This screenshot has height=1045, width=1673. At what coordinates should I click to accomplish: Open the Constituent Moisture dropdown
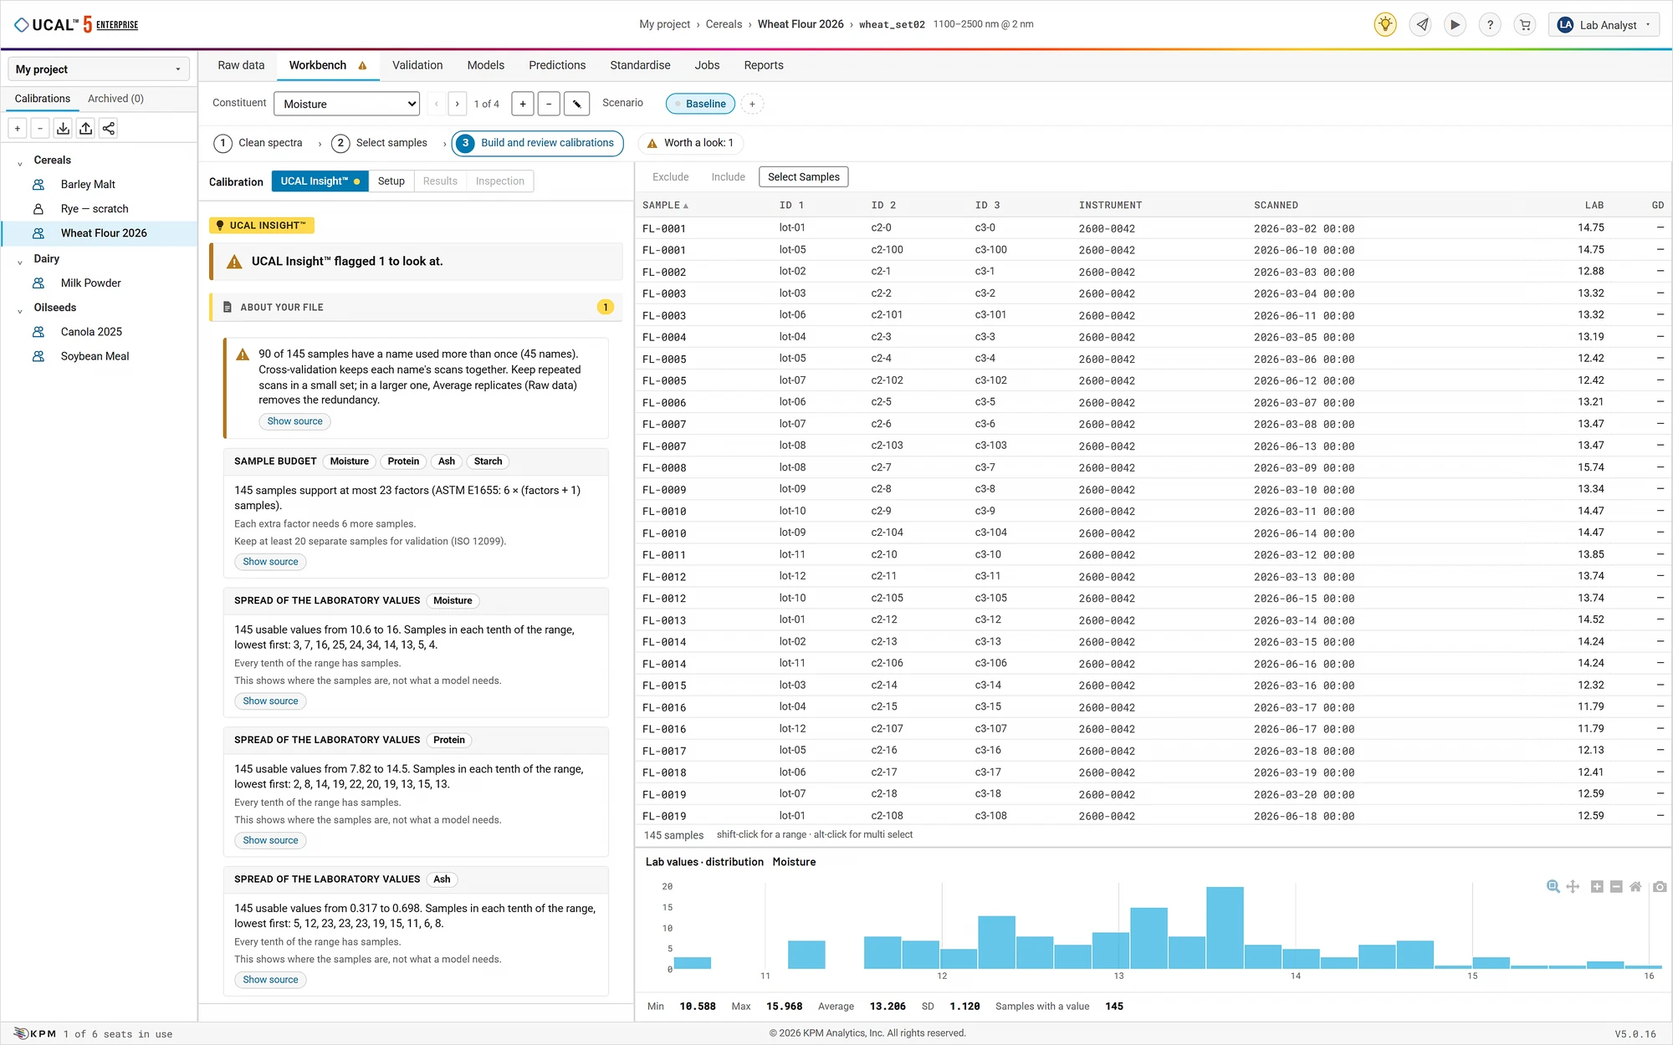point(346,104)
